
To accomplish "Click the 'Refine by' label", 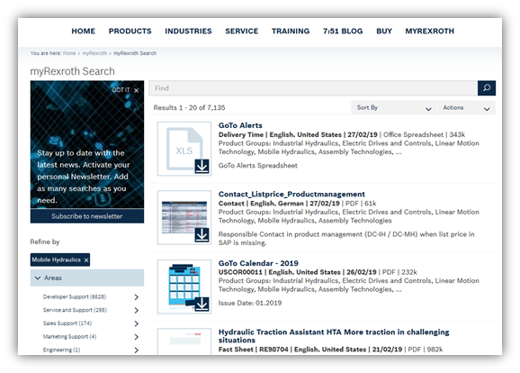I will pyautogui.click(x=45, y=241).
